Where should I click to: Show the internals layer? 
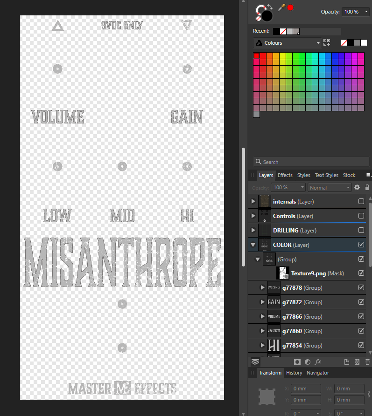click(x=361, y=202)
